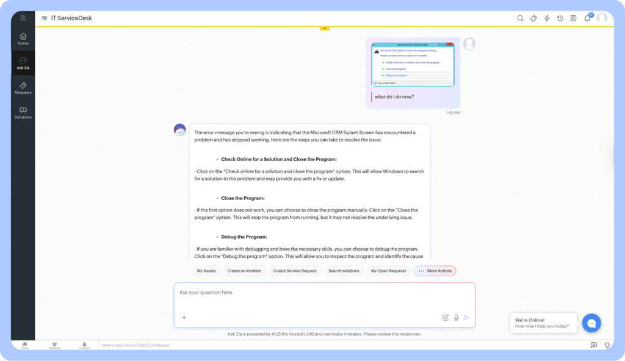Click the Create an incident action
Image resolution: width=625 pixels, height=361 pixels.
coord(244,270)
